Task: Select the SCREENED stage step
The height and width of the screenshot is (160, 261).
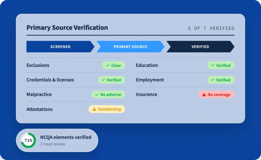Action: coord(60,47)
